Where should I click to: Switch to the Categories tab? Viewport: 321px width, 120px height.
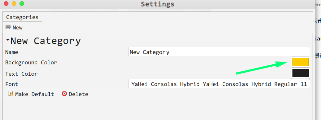[x=22, y=17]
